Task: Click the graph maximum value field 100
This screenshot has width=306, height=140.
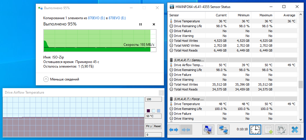Action: click(x=153, y=99)
